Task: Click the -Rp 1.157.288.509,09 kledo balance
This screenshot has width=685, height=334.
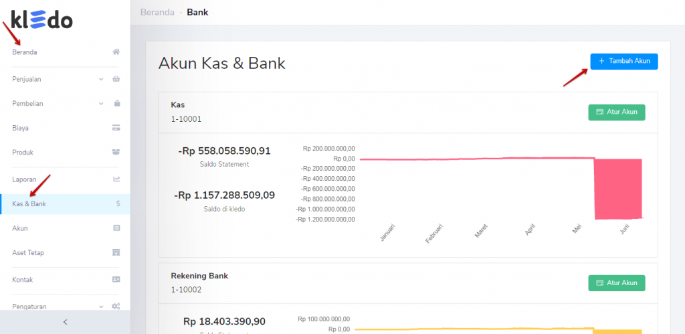Action: [x=225, y=195]
